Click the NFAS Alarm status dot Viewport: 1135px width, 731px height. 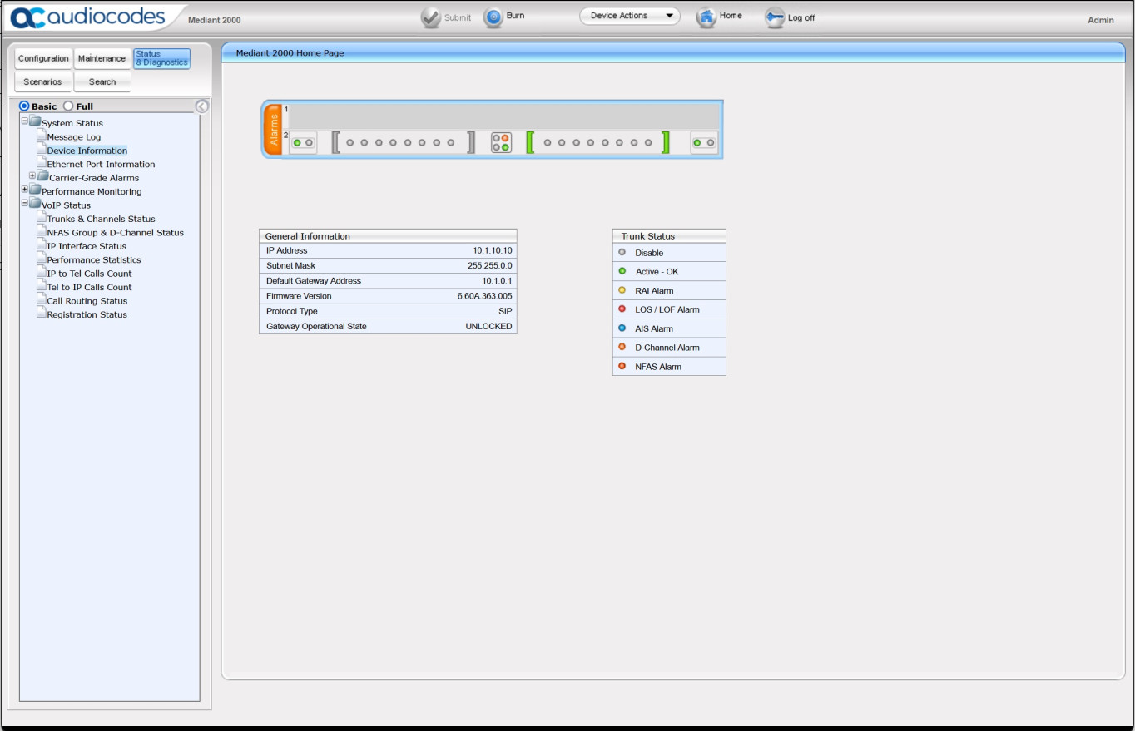622,366
